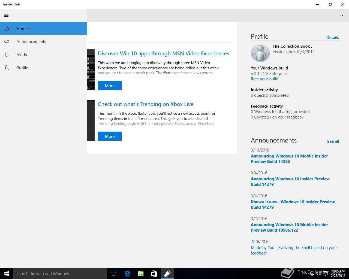Screen dimensions: 349x279
Task: Open Mobile Insider Preview Build 10586.122 announcement
Action: pyautogui.click(x=289, y=228)
